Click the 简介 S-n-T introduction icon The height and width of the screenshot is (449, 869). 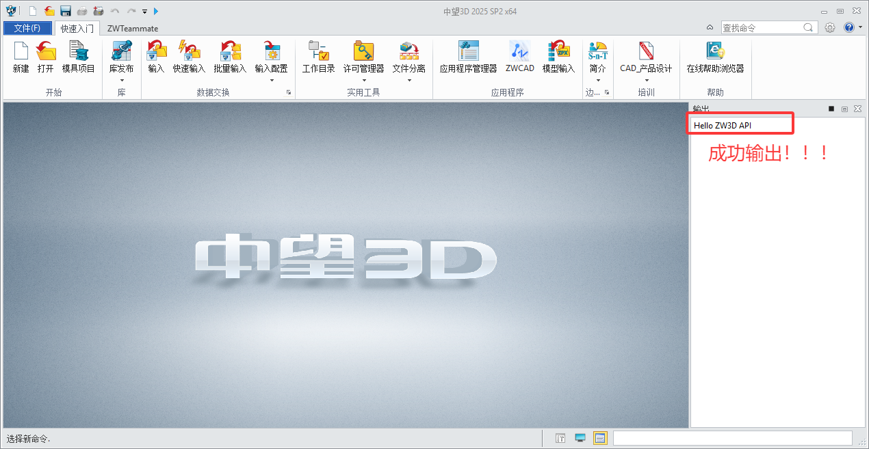598,51
